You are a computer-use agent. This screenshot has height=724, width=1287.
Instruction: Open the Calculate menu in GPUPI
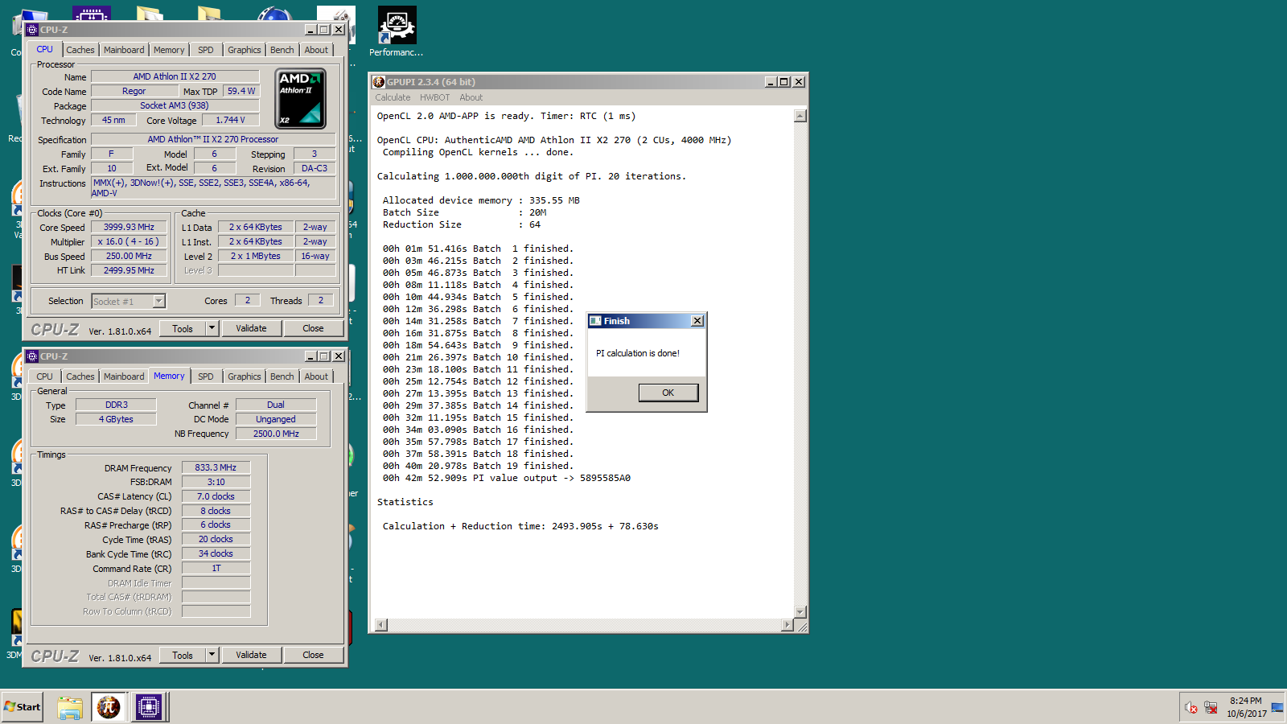click(x=393, y=97)
